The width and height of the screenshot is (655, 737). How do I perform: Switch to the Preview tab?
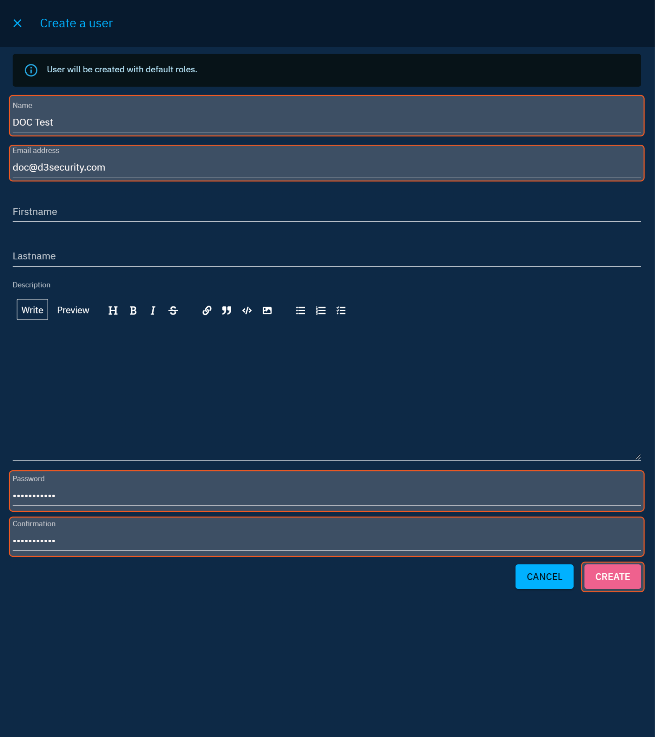(73, 310)
